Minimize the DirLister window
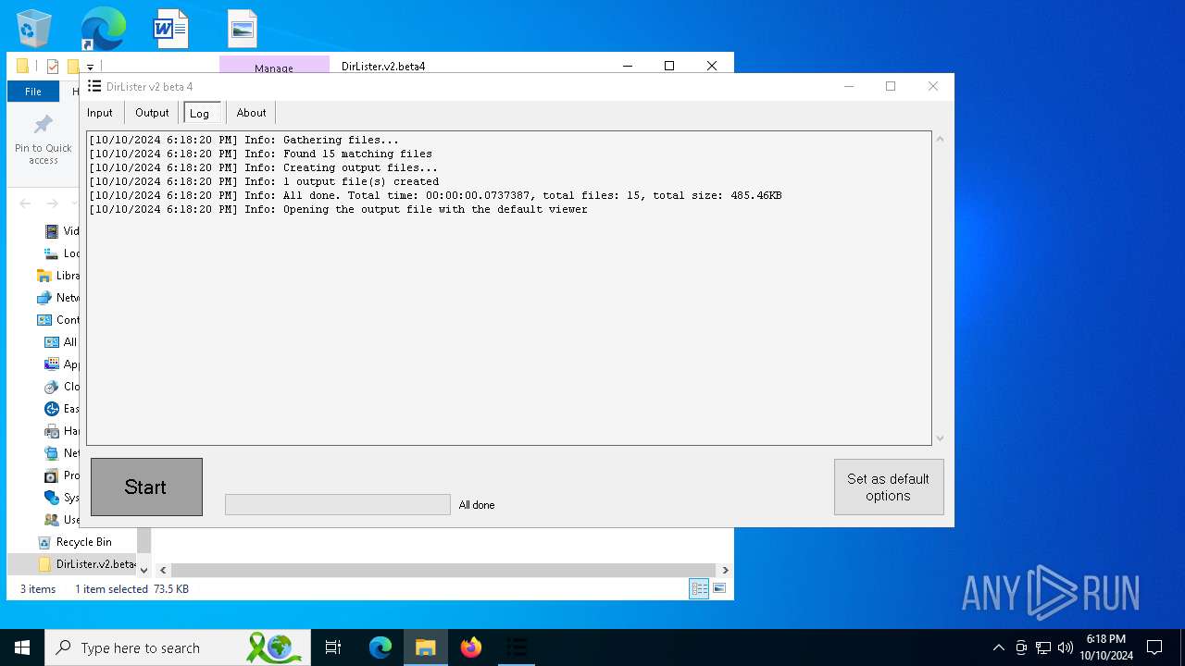1185x666 pixels. coord(849,86)
